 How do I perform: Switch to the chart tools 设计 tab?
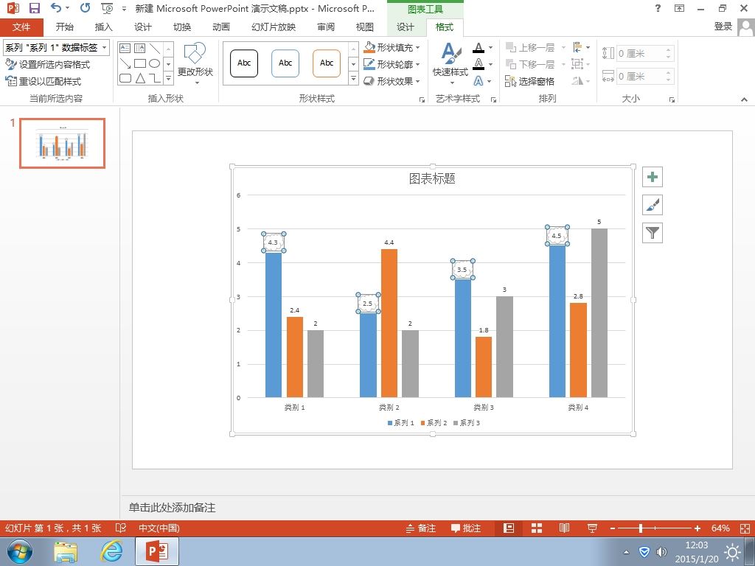[x=405, y=27]
